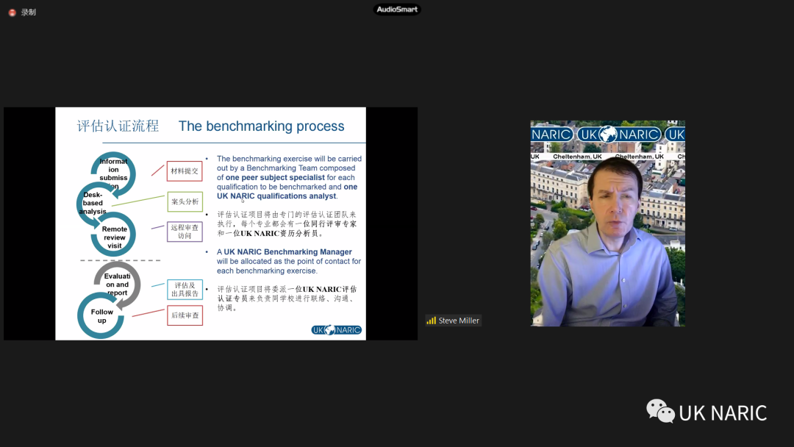Click the purple 远程审查访问 box
This screenshot has height=447, width=794.
[185, 232]
